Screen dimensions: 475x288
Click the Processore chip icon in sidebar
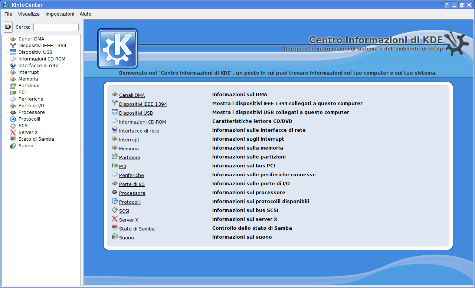tap(13, 112)
